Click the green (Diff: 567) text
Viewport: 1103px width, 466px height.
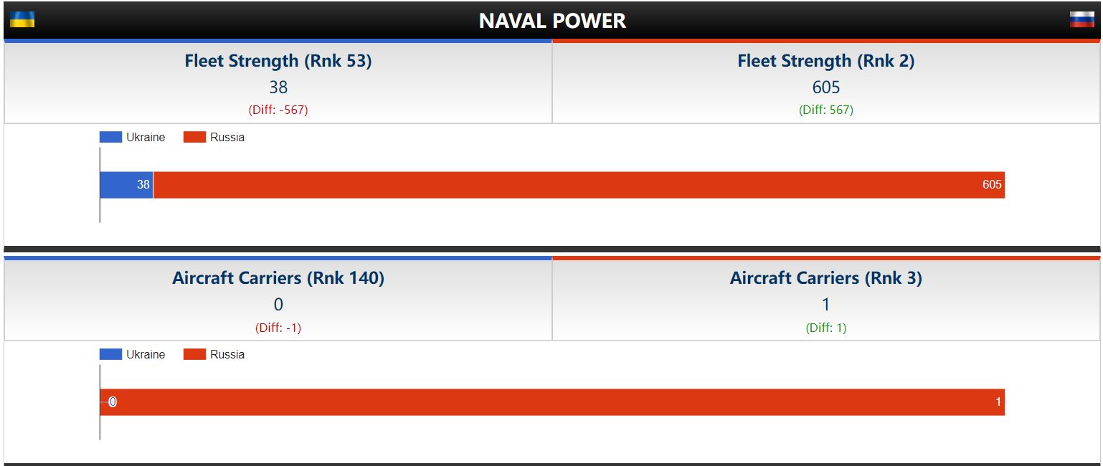click(826, 110)
